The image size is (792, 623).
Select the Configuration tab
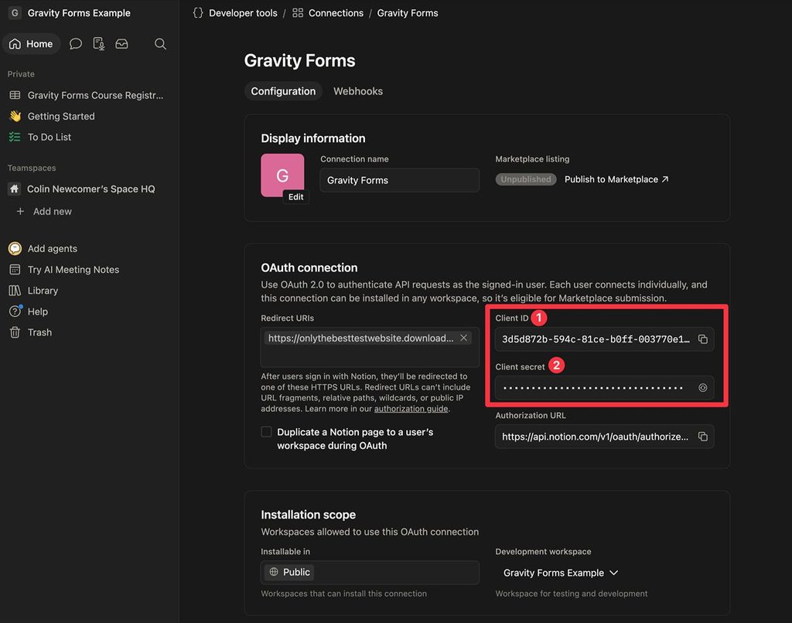(x=283, y=91)
